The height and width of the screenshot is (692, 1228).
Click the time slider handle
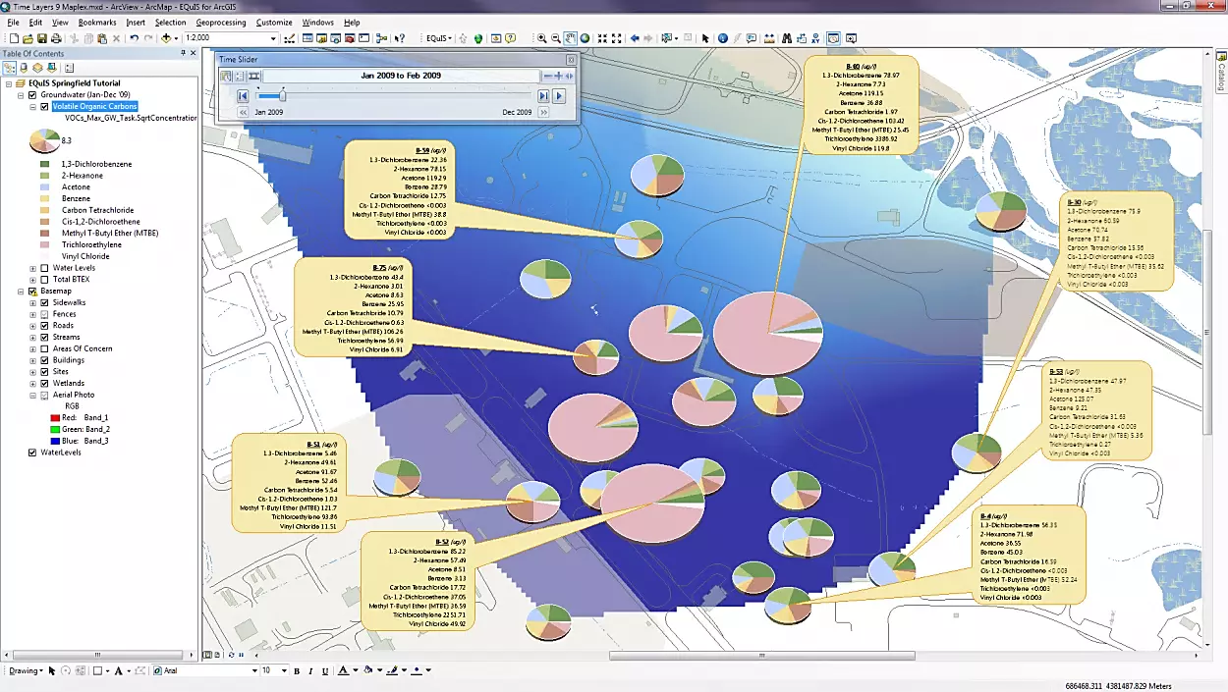point(283,95)
